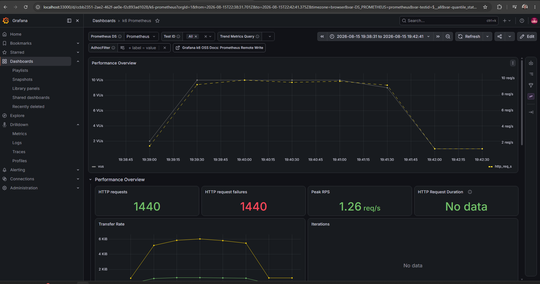Screen dimensions: 540x284
Task: Open Traces drilldown
Action: pyautogui.click(x=19, y=152)
